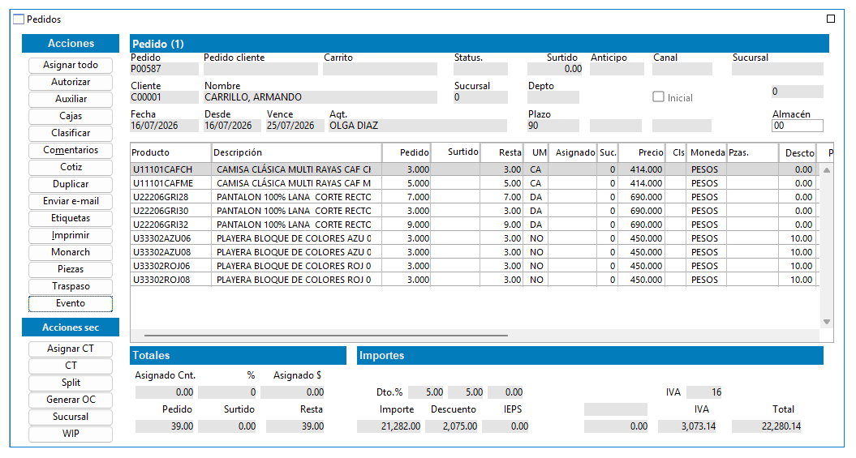The width and height of the screenshot is (856, 458).
Task: Click scroll down arrow of the grid
Action: click(827, 322)
